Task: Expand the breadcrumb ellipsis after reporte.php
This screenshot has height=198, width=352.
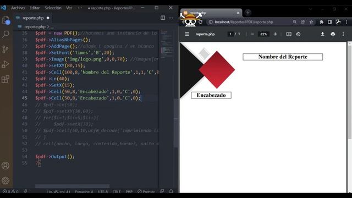Action: click(52, 27)
